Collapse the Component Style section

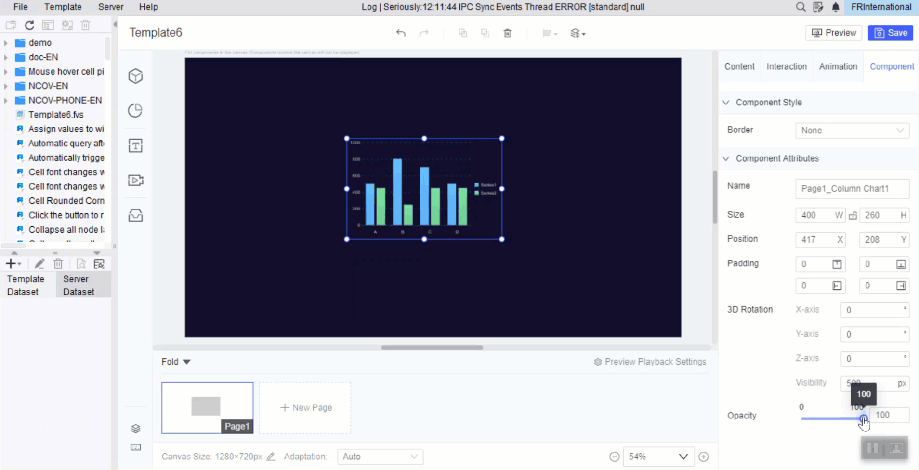click(726, 103)
